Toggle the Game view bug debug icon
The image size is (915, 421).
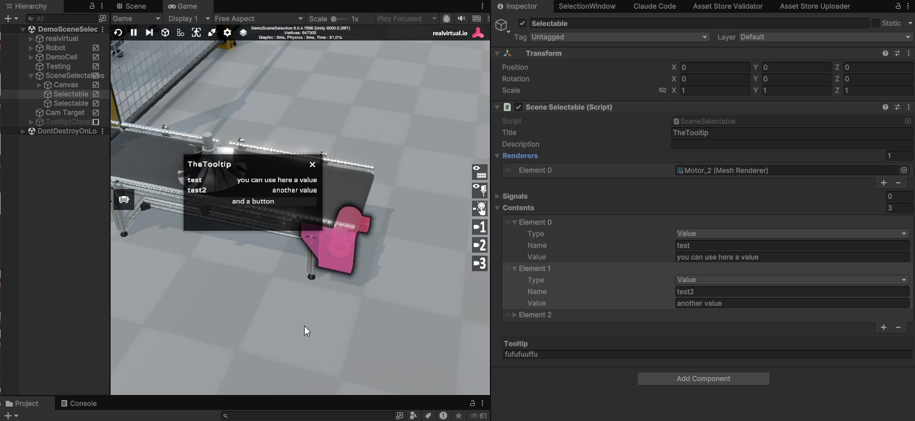[446, 19]
